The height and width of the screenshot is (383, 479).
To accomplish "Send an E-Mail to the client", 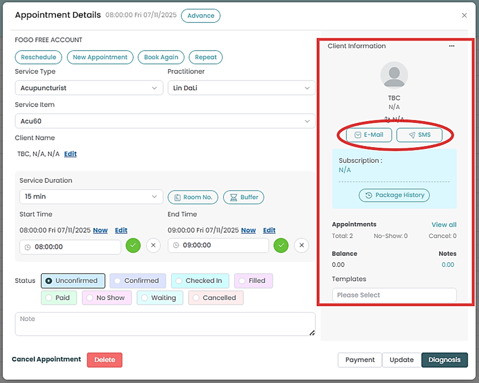I will click(x=368, y=135).
